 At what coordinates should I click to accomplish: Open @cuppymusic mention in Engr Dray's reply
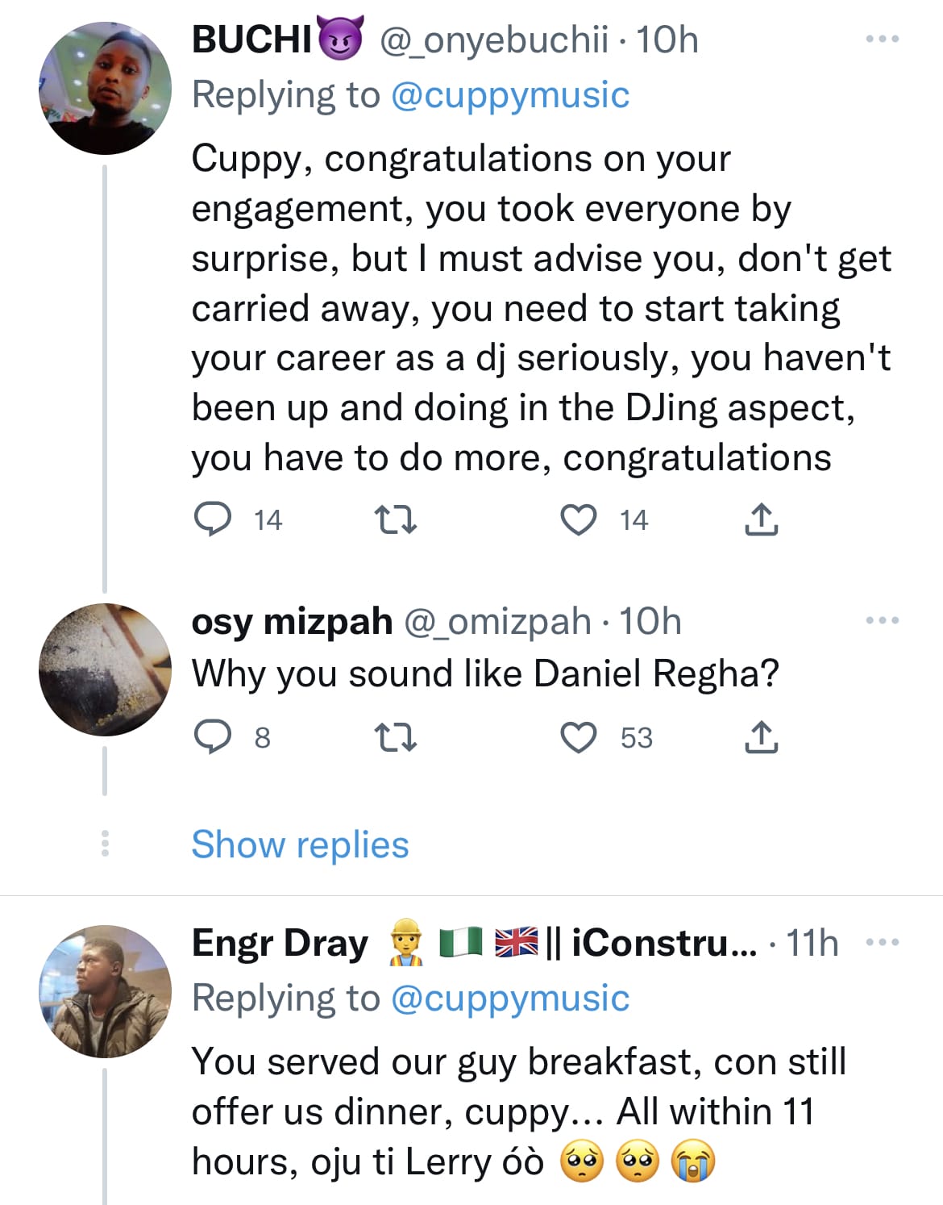(509, 999)
